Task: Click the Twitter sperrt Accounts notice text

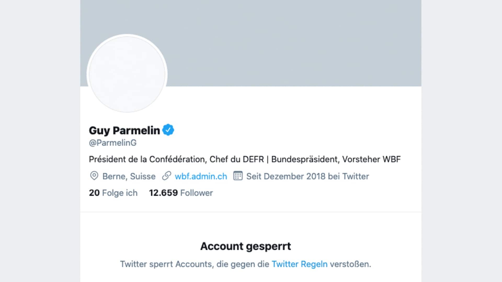Action: coord(246,264)
